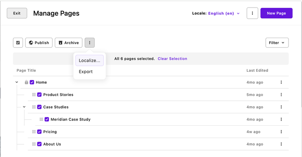This screenshot has height=157, width=302.
Task: Open the three-dot menu beside New Page
Action: point(252,13)
